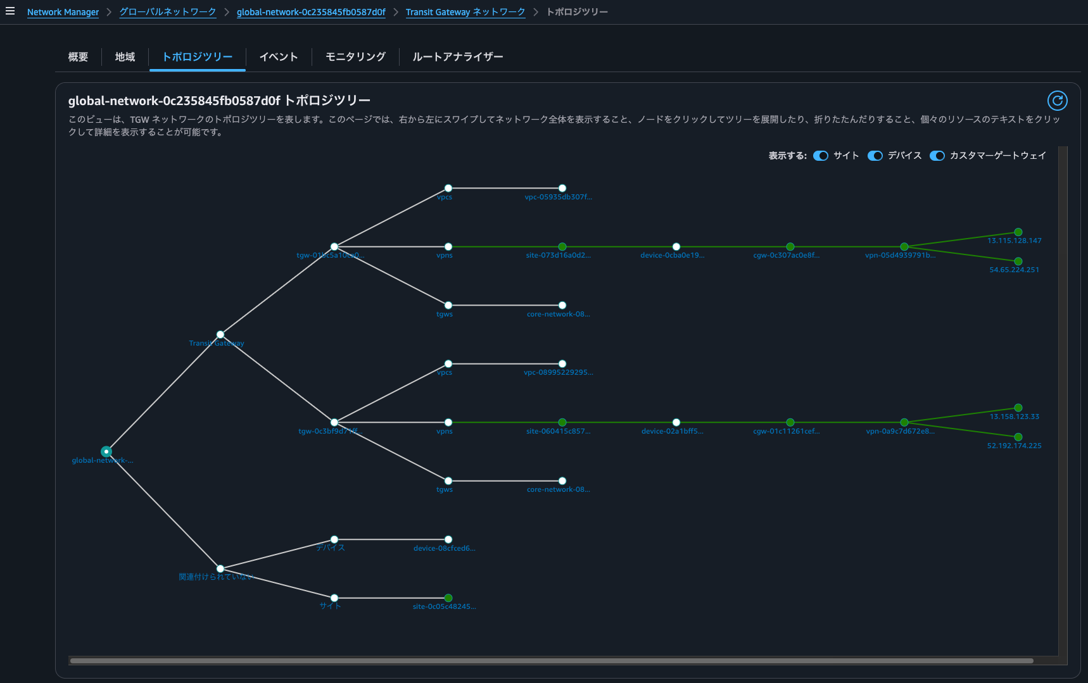Open グローバルネットワーク breadcrumb link
Screen dimensions: 1088x683
click(x=168, y=12)
